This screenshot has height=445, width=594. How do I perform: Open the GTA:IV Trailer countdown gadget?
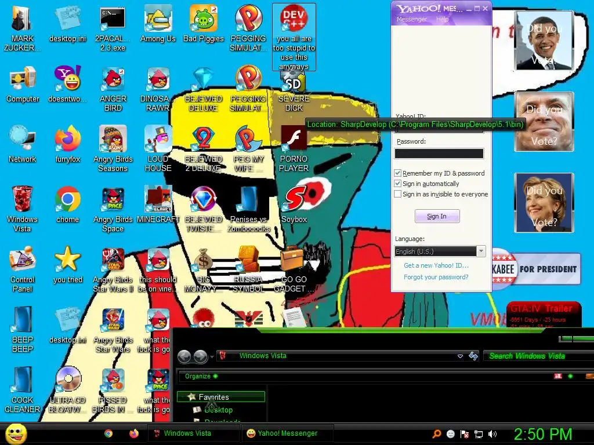544,315
